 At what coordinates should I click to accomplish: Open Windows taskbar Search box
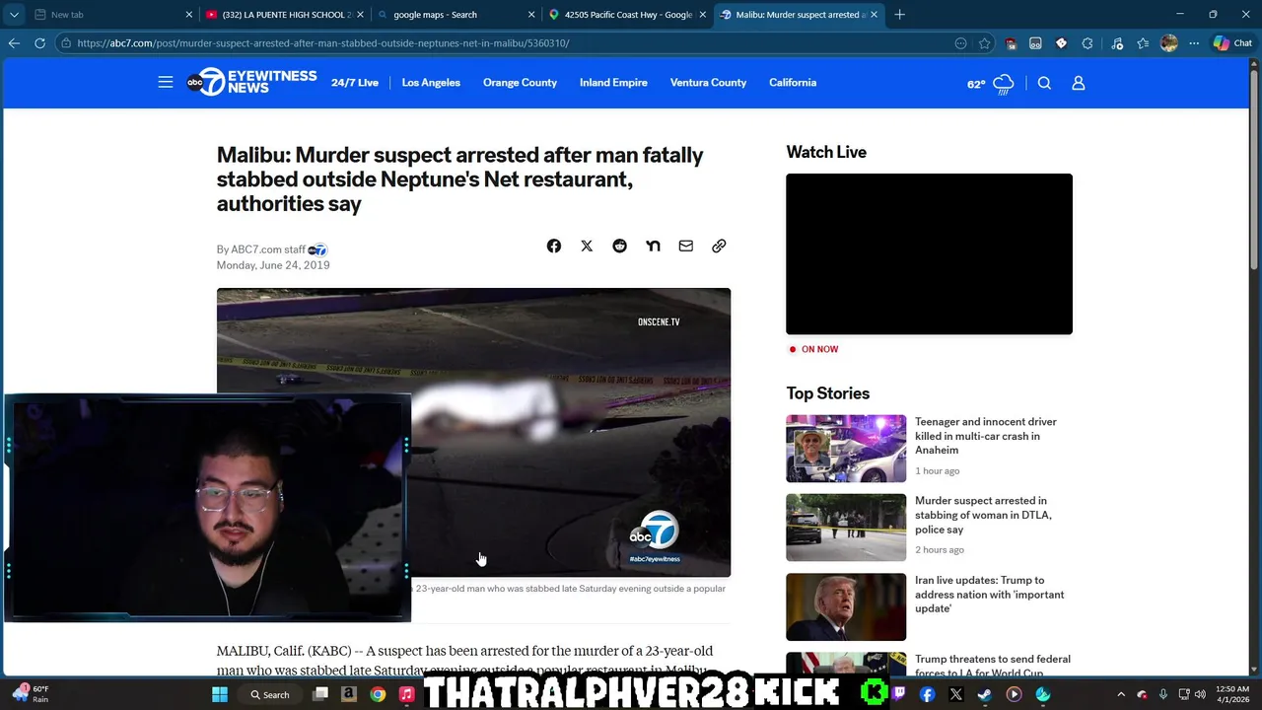tap(269, 694)
